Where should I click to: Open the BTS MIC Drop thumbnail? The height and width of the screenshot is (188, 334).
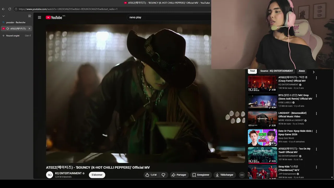pyautogui.click(x=263, y=101)
